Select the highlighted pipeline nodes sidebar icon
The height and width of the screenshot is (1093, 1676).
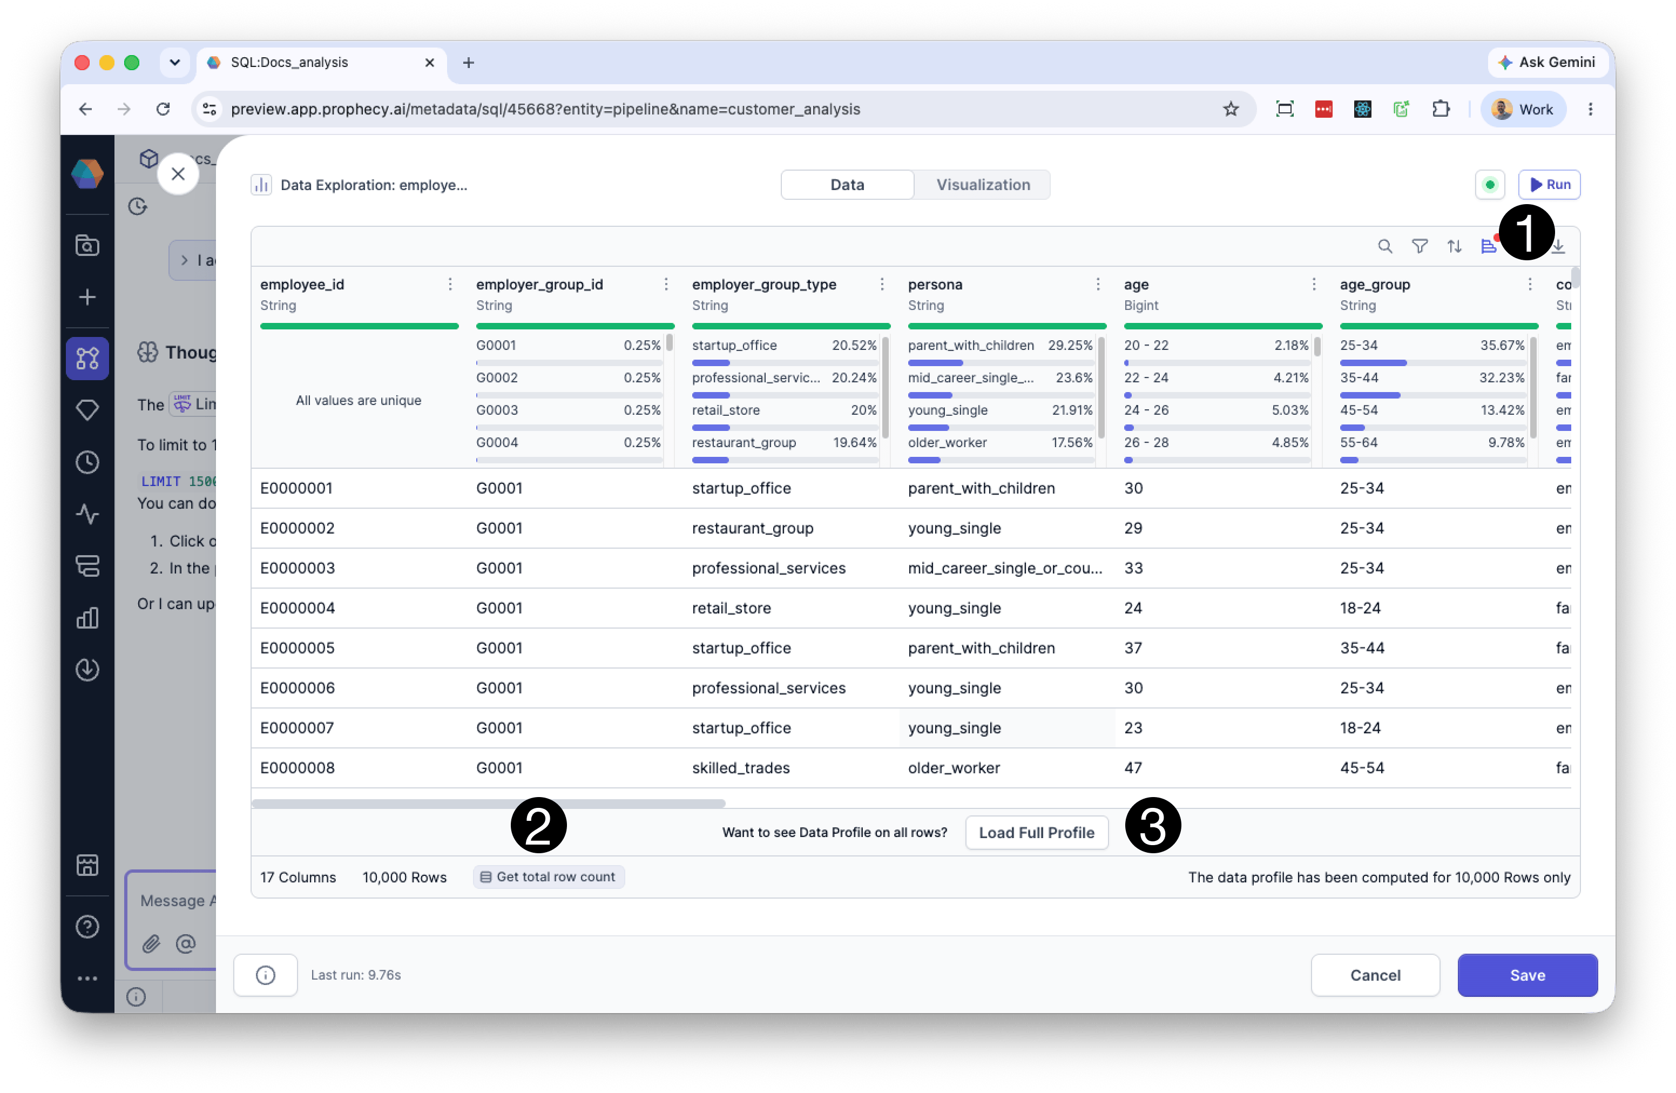(x=87, y=359)
